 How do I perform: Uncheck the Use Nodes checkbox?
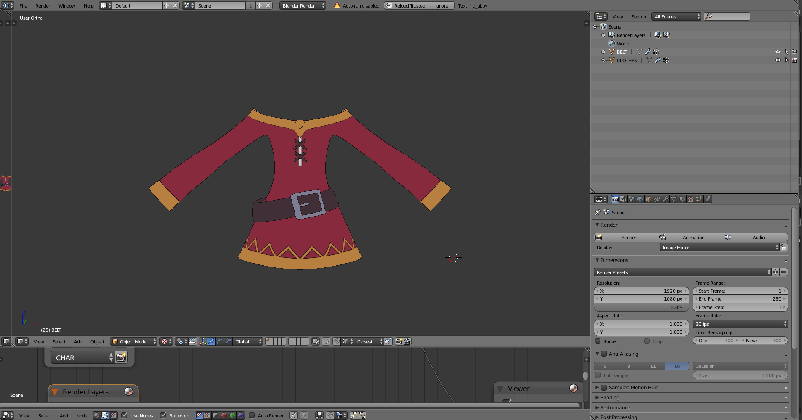[x=125, y=415]
